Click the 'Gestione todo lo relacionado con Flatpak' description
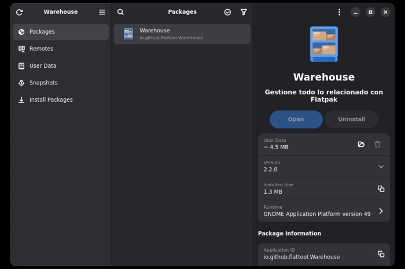This screenshot has width=405, height=269. coord(324,96)
